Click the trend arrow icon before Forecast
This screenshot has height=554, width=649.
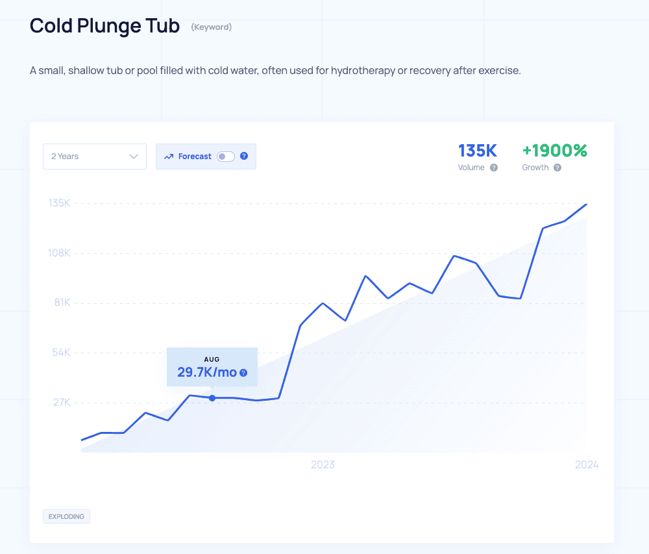coord(169,157)
